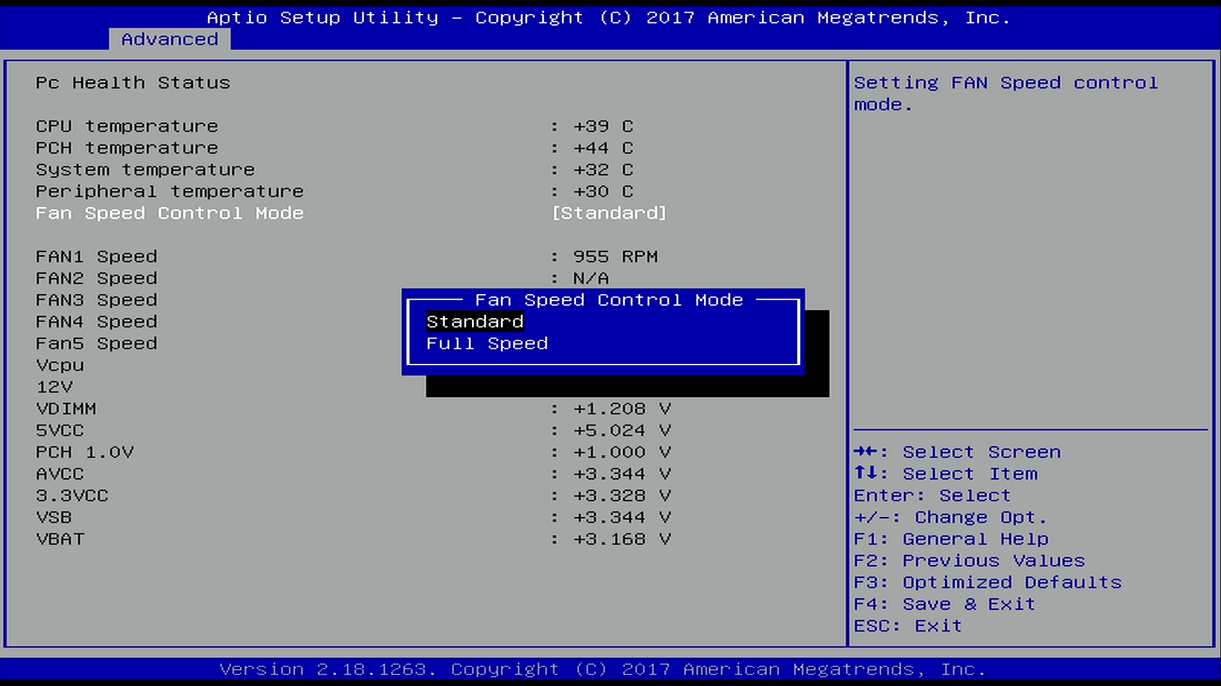This screenshot has width=1221, height=686.
Task: Choose Full Speed fan mode
Action: click(x=486, y=344)
